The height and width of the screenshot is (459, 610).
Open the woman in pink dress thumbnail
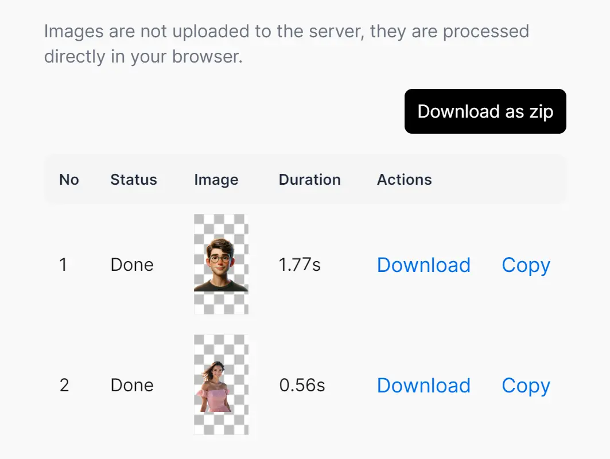tap(221, 385)
